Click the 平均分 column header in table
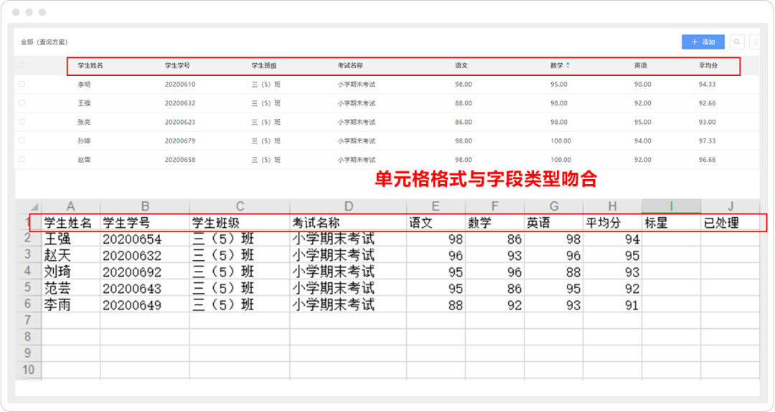The image size is (775, 412). pyautogui.click(x=708, y=65)
